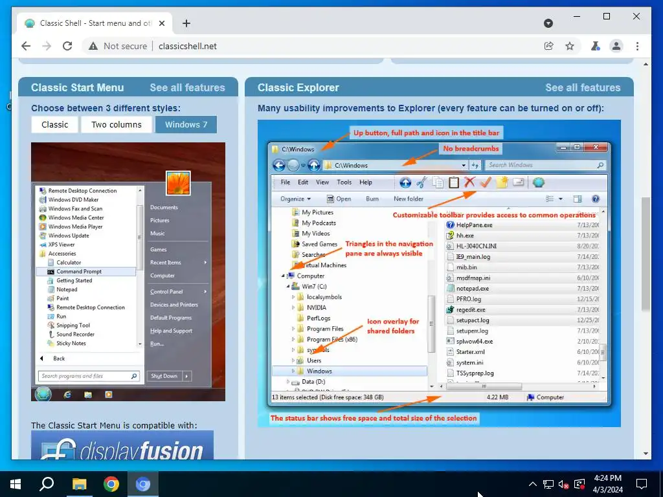Click the Shut Down button in screenshot

click(x=164, y=376)
